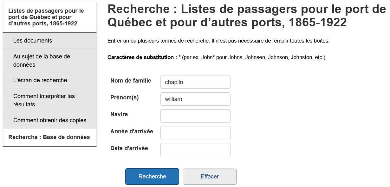The height and width of the screenshot is (187, 390).
Task: Click the Prénom(s) label text
Action: 125,97
